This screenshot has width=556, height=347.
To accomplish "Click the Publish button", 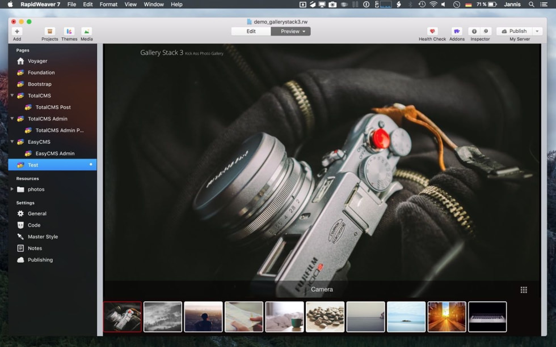I will click(515, 31).
